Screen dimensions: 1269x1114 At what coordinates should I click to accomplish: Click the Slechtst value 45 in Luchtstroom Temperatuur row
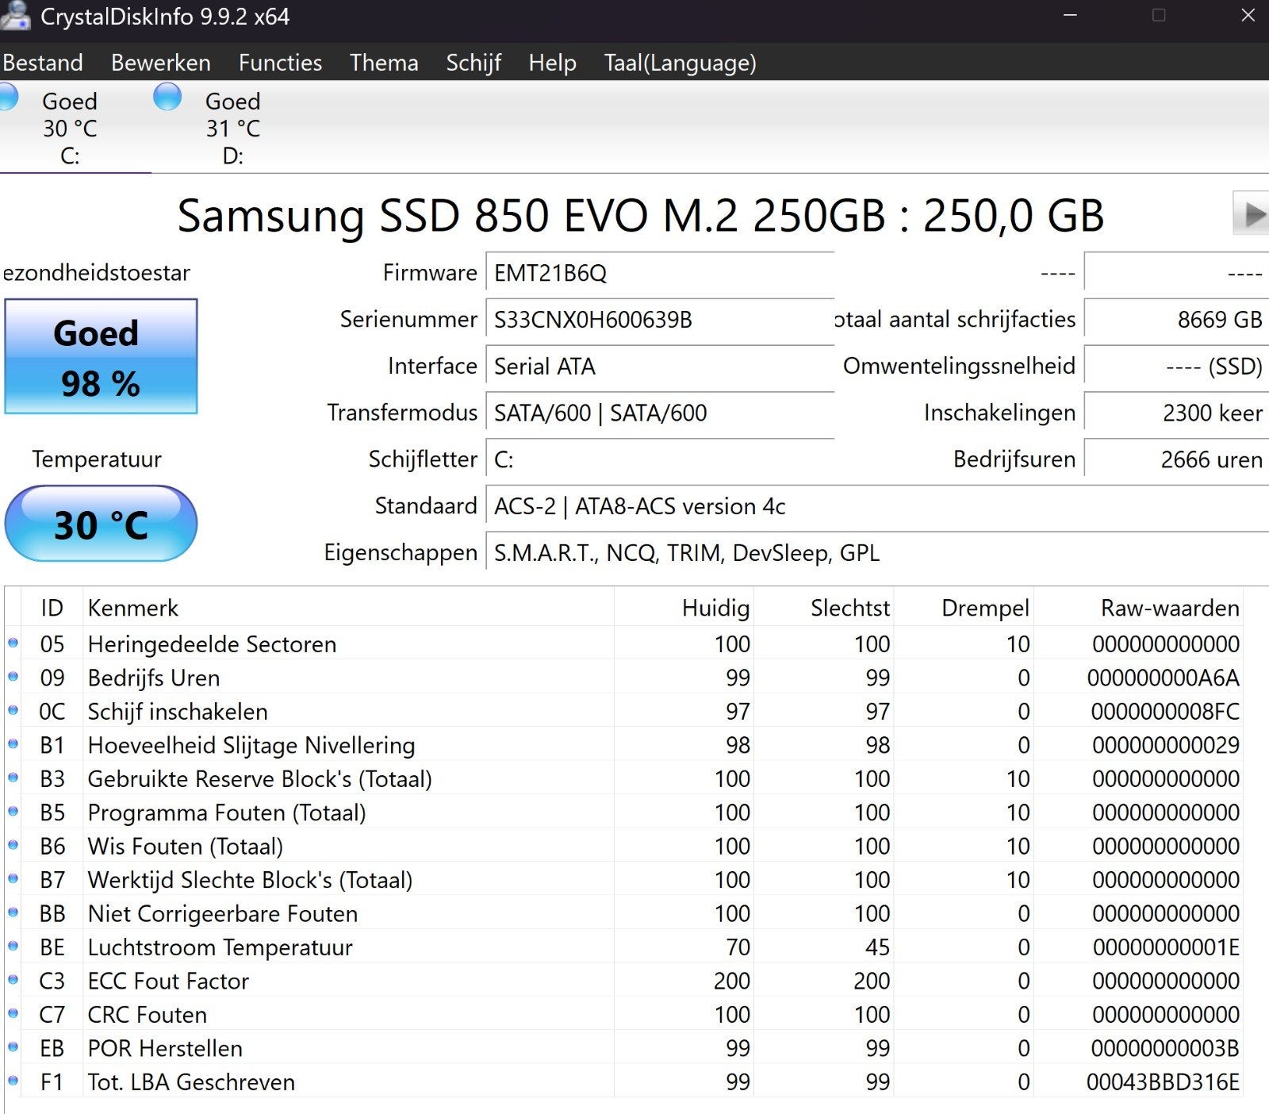(877, 947)
